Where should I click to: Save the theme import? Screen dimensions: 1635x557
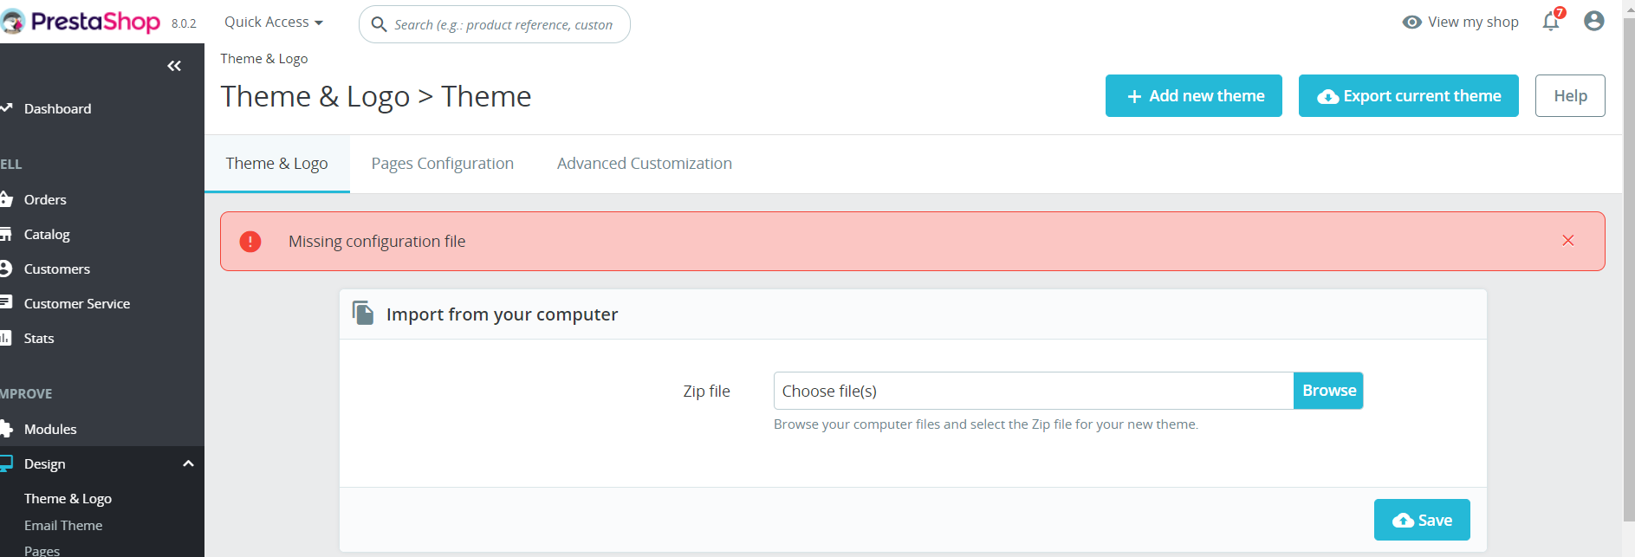coord(1422,520)
